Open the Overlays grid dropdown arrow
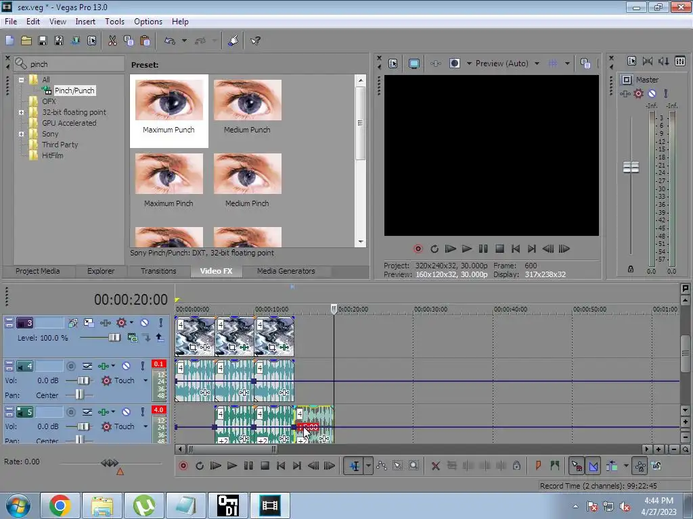This screenshot has width=693, height=519. click(x=567, y=64)
